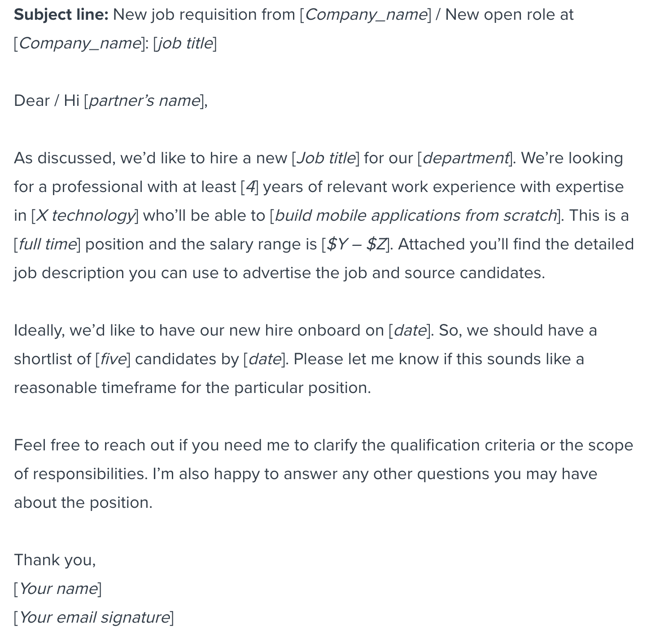Click the phrase 'Feel free to reach out'
This screenshot has width=647, height=637.
pos(94,445)
